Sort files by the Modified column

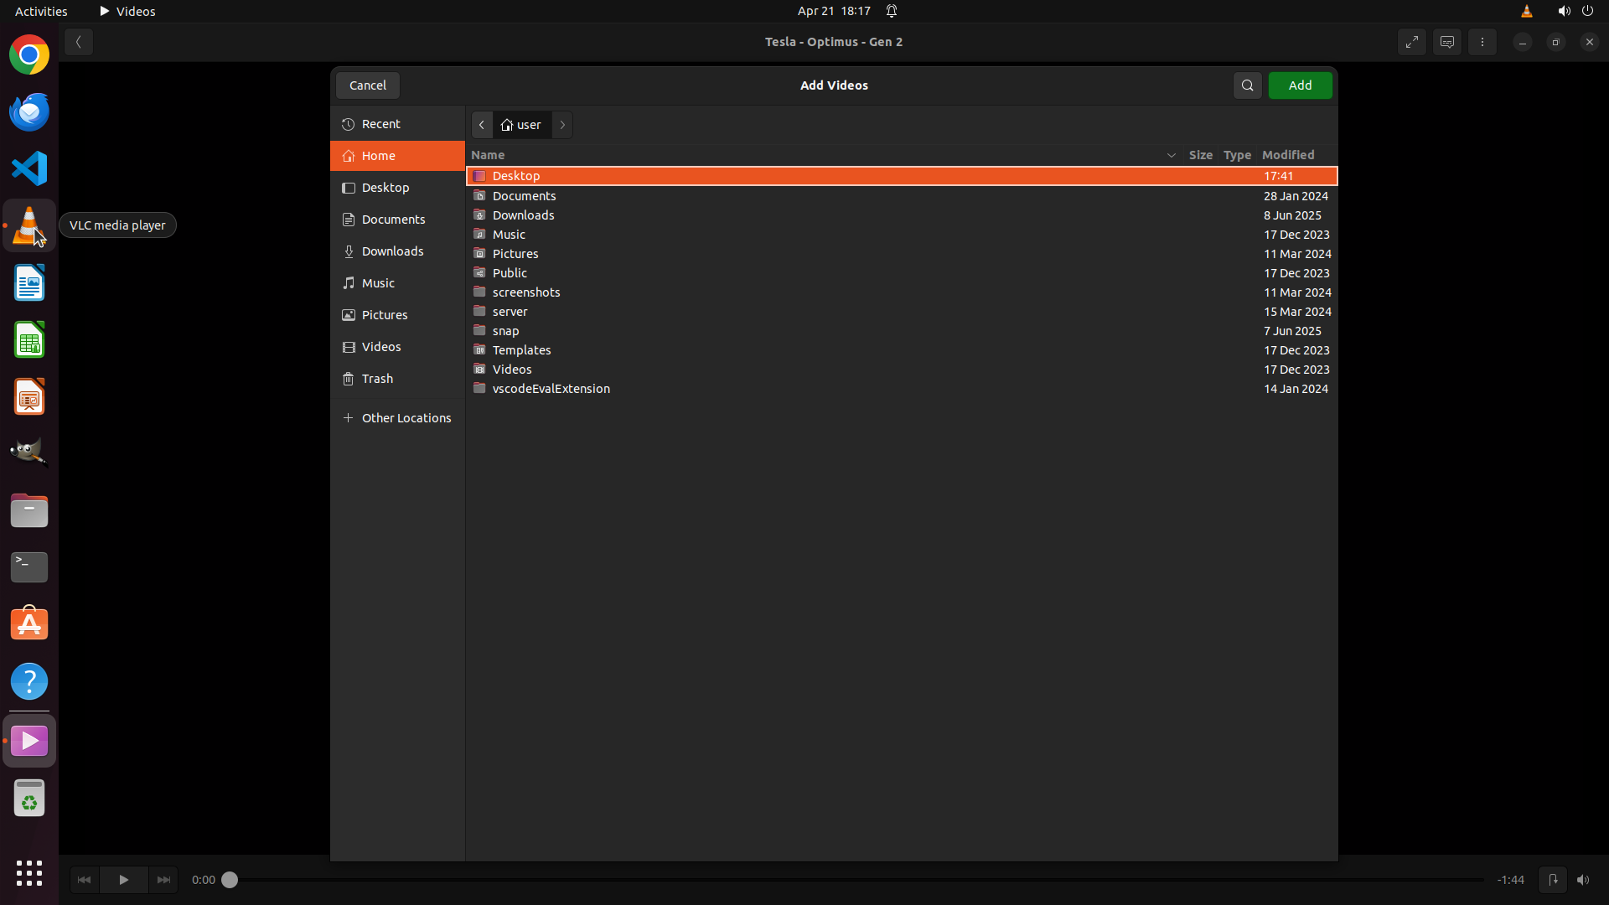(x=1288, y=155)
